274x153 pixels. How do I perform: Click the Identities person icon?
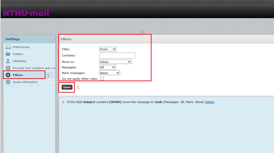click(8, 61)
